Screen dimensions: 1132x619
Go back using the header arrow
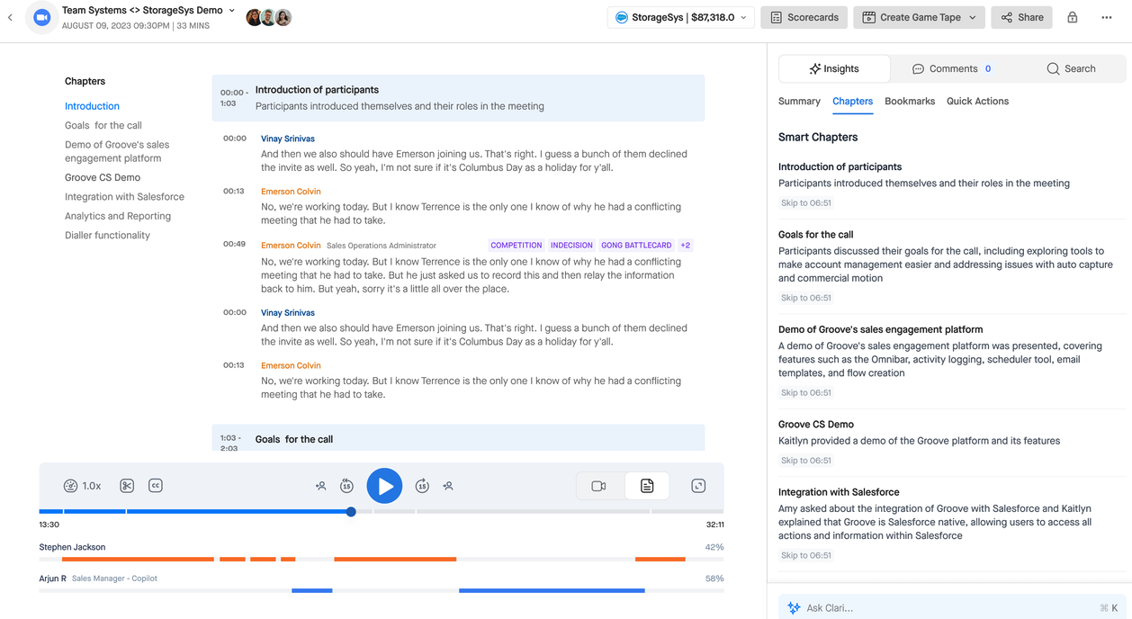[x=10, y=17]
